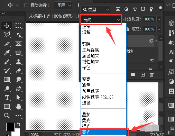The height and width of the screenshot is (136, 175).
Task: Filter layers by type layer icon
Action: coord(135,9)
